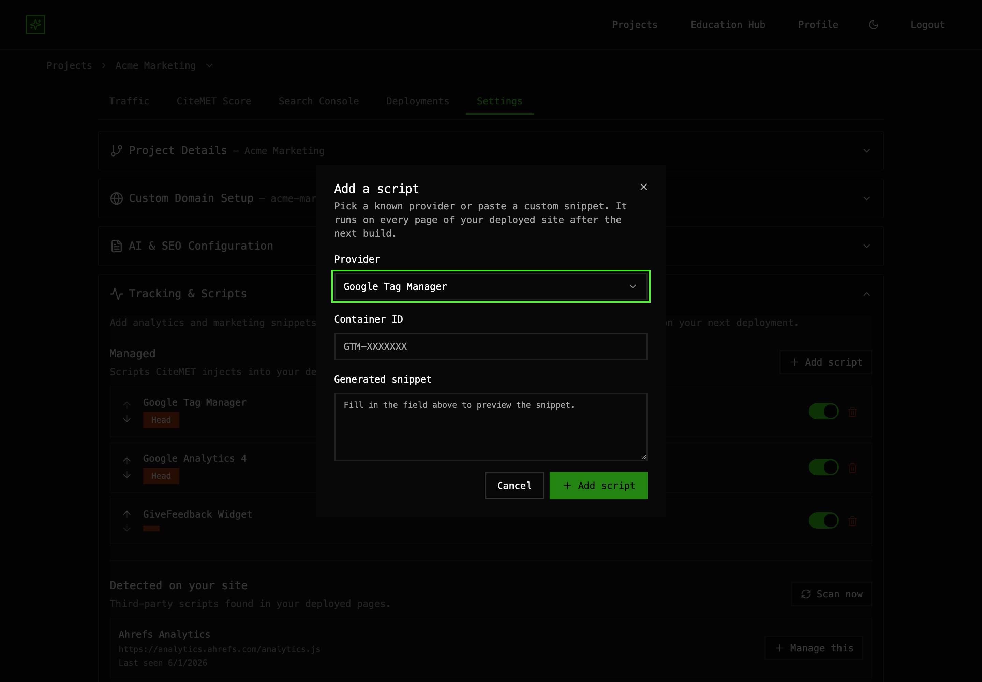
Task: Click the CiteMET sparkle logo
Action: coord(35,25)
